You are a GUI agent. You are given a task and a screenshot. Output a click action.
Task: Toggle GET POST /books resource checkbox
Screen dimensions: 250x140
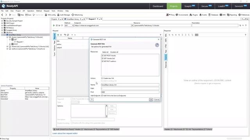pos(102,56)
